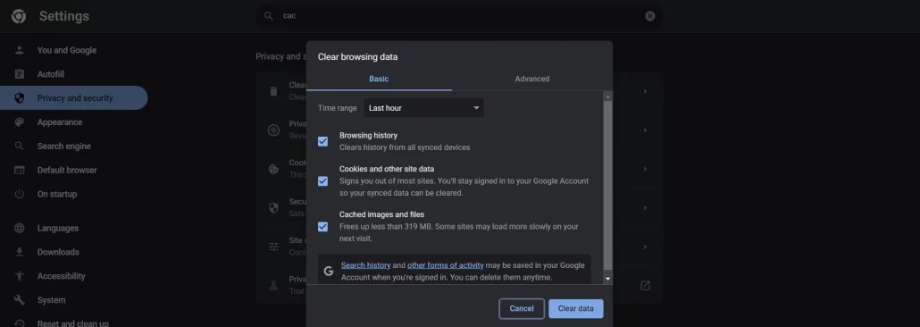Click the Privacy and security shield icon
This screenshot has height=327, width=920.
pos(20,98)
